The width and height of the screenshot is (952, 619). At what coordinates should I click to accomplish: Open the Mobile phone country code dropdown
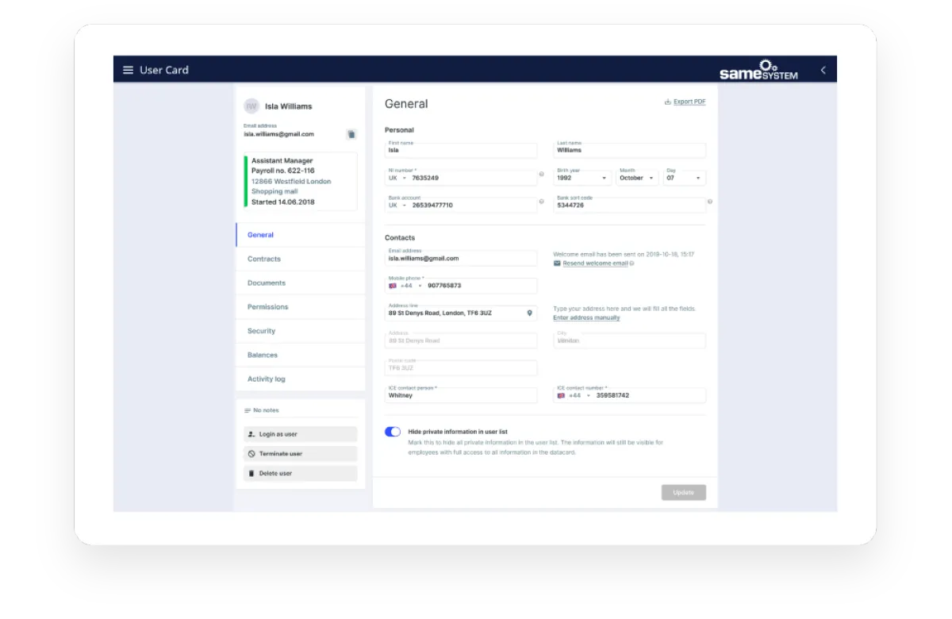tap(412, 286)
